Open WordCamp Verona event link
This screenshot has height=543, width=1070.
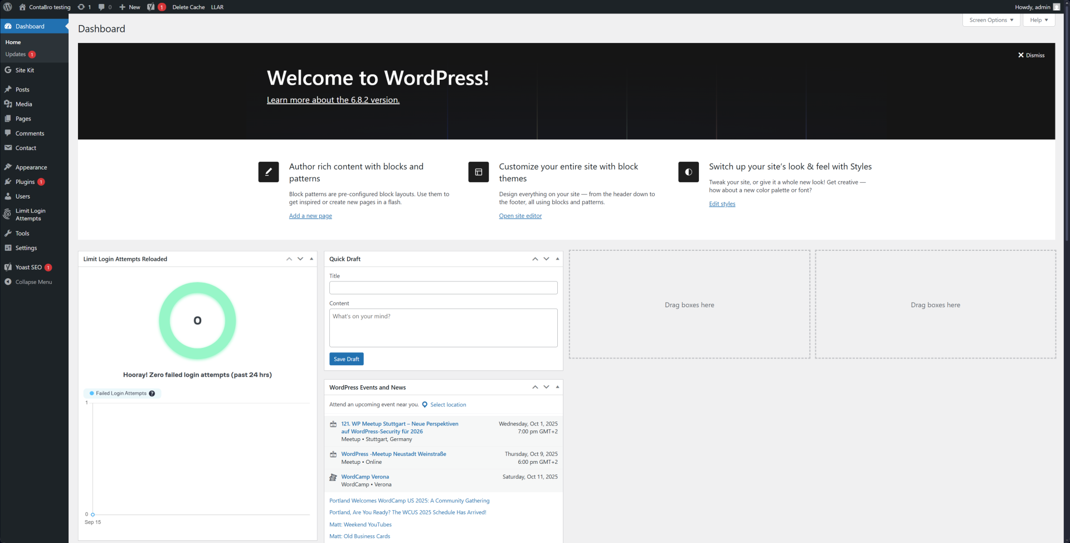[x=365, y=477]
